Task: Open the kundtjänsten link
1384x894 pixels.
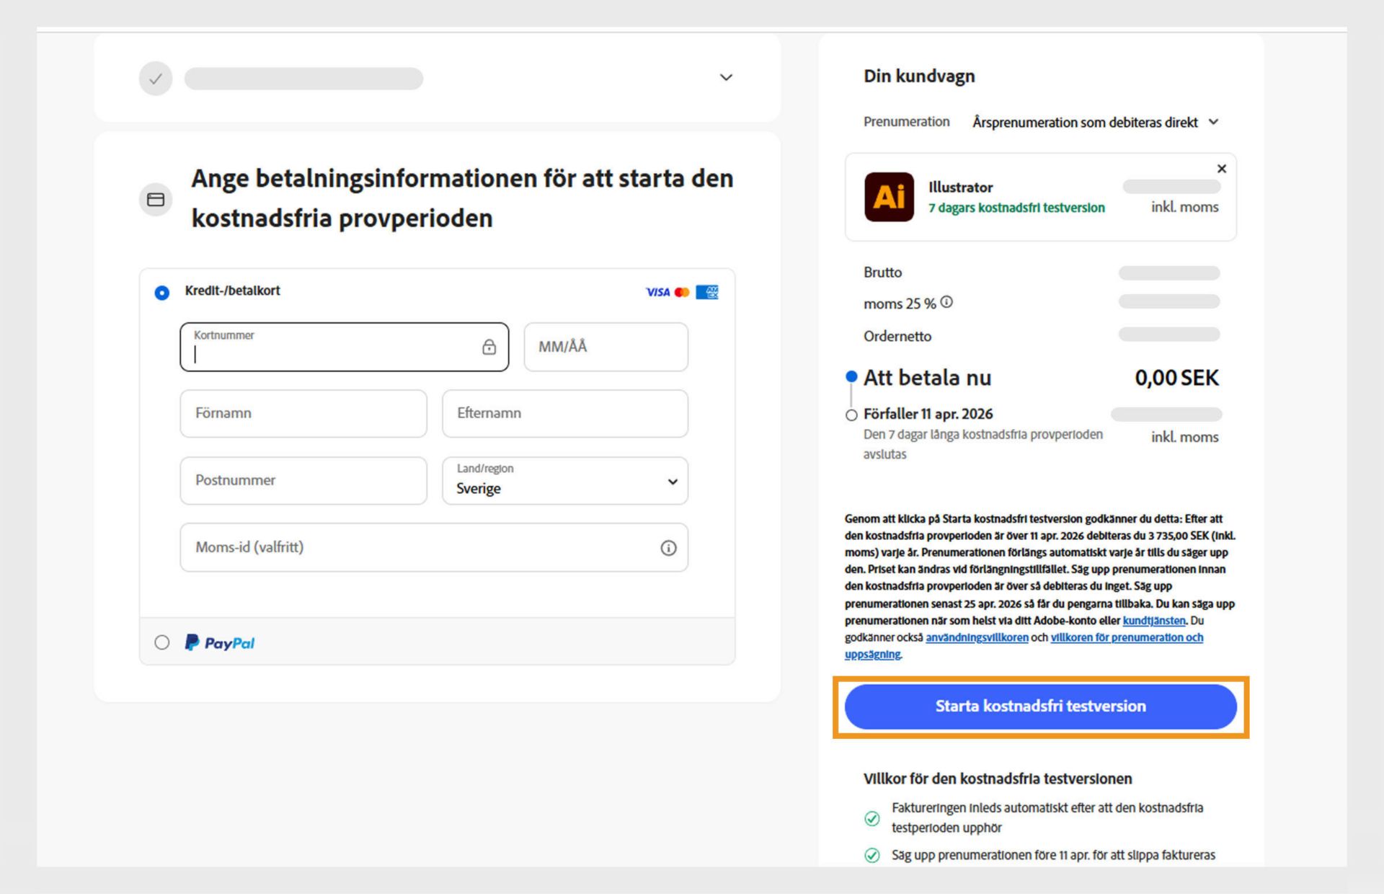Action: (1154, 621)
